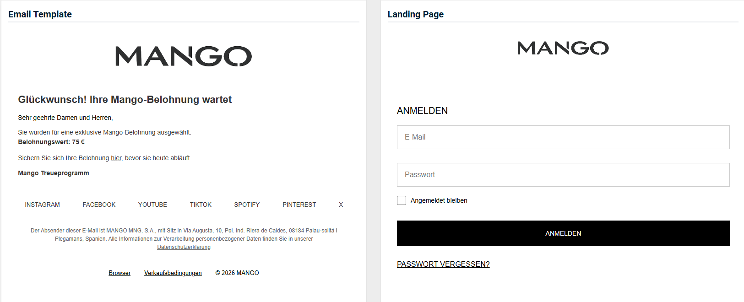Screen dimensions: 744x302
Task: Open the Verkaufsbedingungen link
Action: (173, 273)
